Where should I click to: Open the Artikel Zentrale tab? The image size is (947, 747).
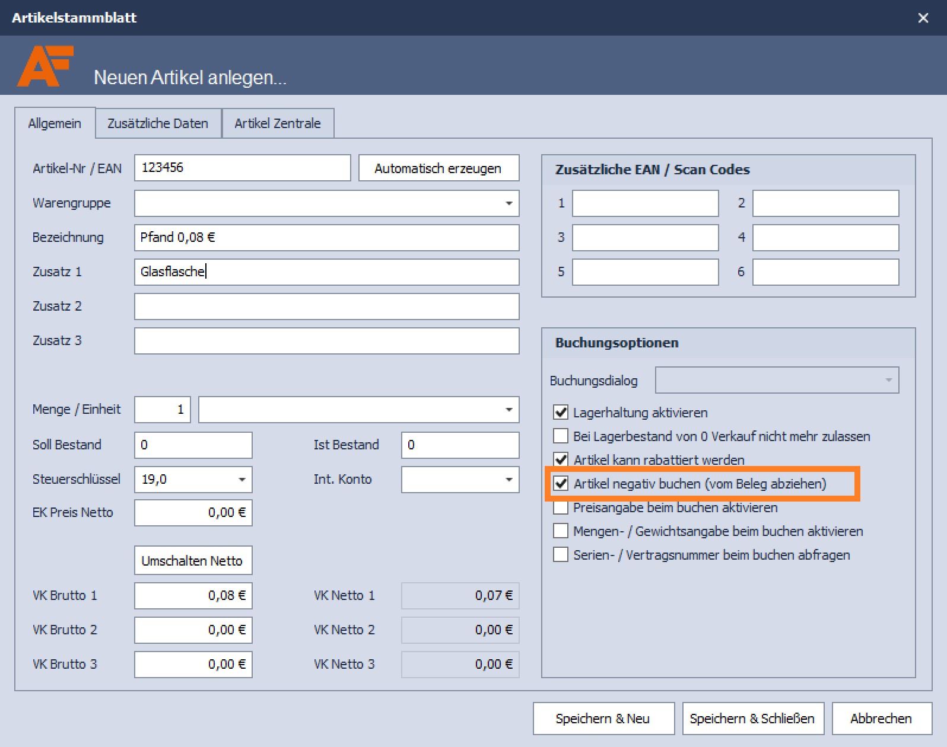click(x=278, y=123)
